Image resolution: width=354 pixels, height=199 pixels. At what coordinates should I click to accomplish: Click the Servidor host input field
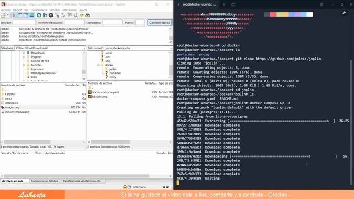[x=24, y=23]
